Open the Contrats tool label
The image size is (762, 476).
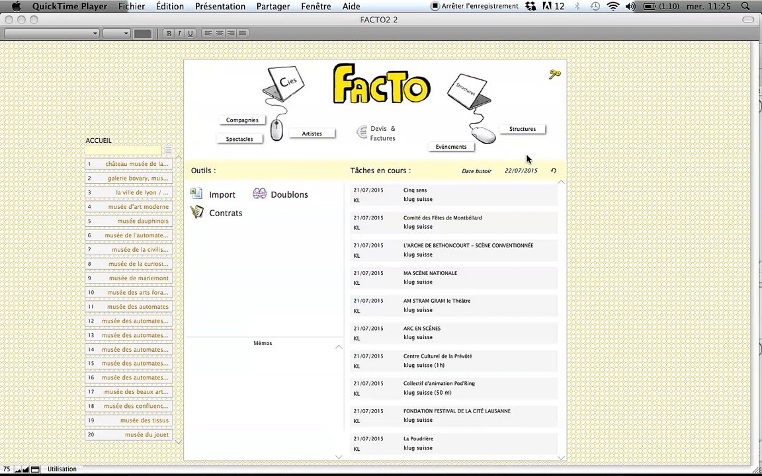coord(226,214)
